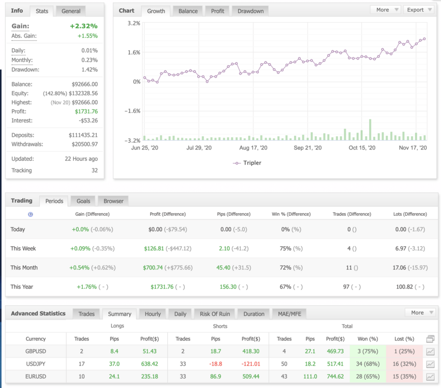Click the Tracking value 32
Image resolution: width=441 pixels, height=388 pixels.
tap(95, 170)
